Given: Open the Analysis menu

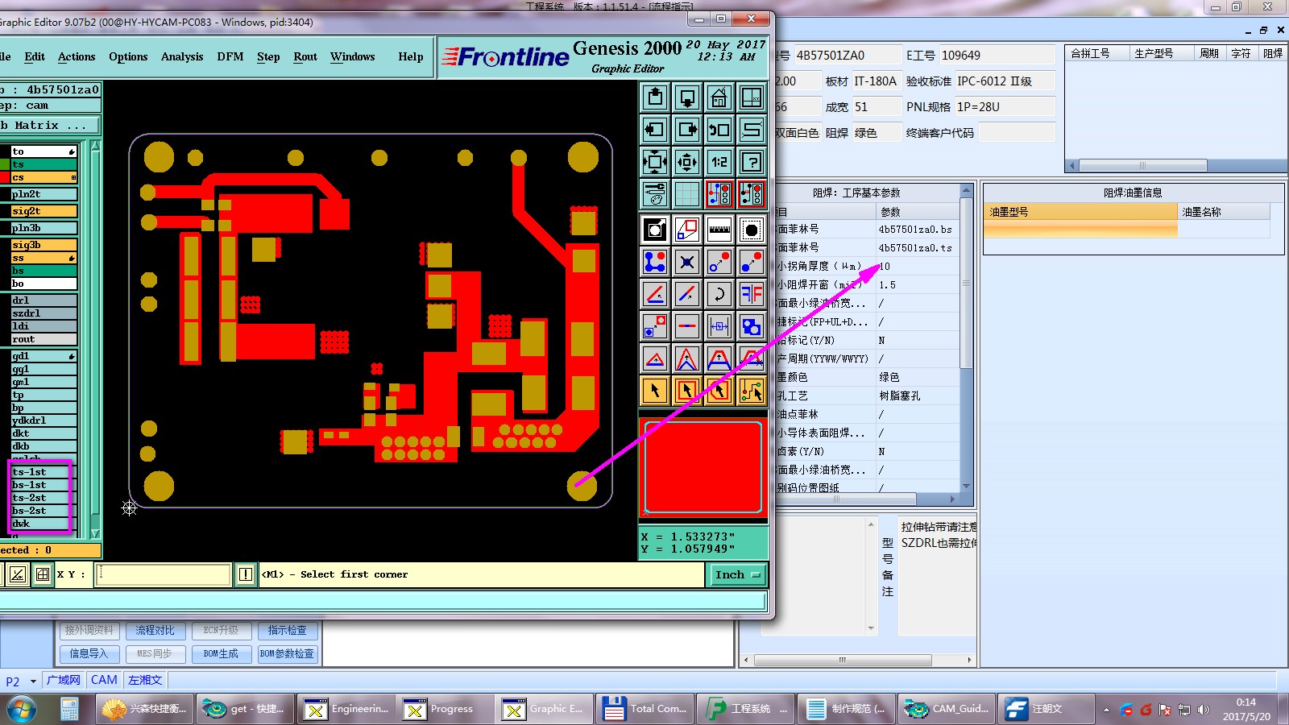Looking at the screenshot, I should (x=182, y=56).
